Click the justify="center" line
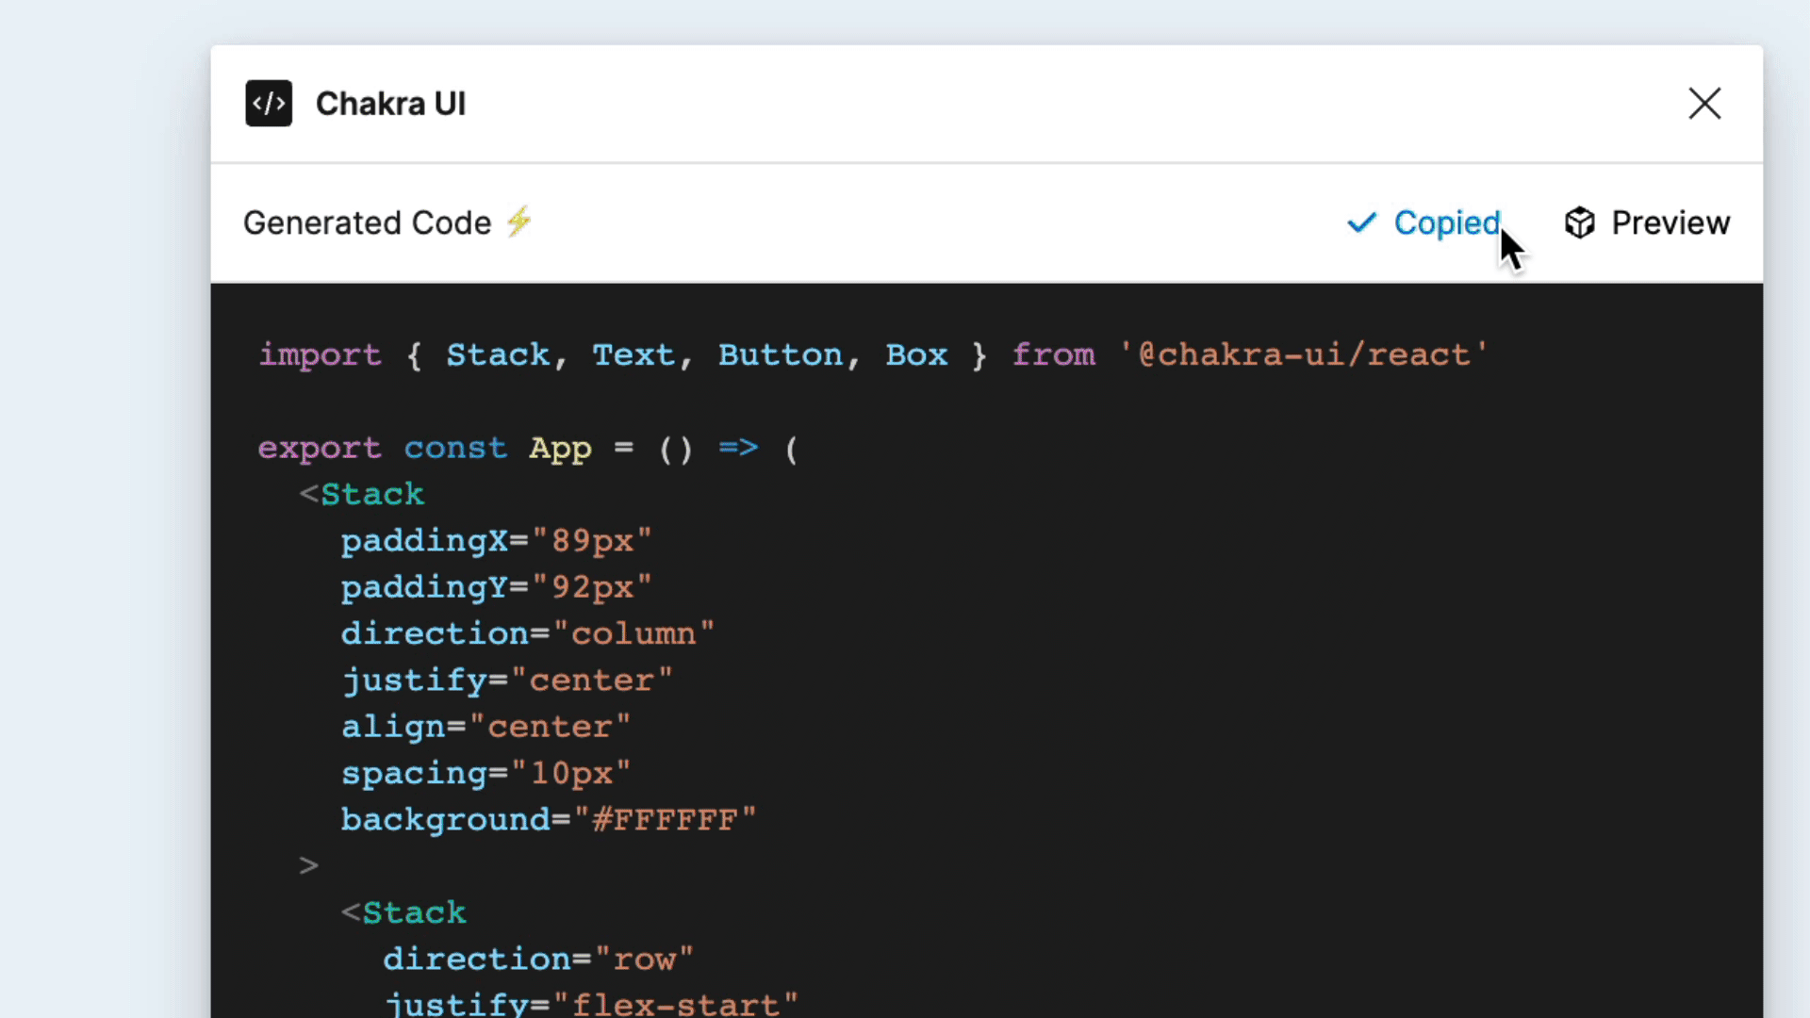The width and height of the screenshot is (1810, 1018). point(507,681)
